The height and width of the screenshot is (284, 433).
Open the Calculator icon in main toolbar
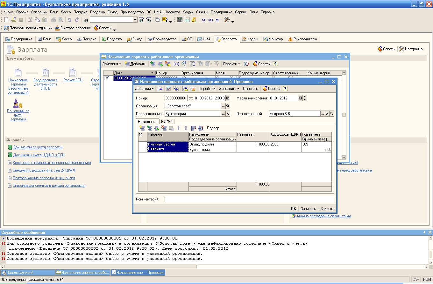tap(180, 20)
